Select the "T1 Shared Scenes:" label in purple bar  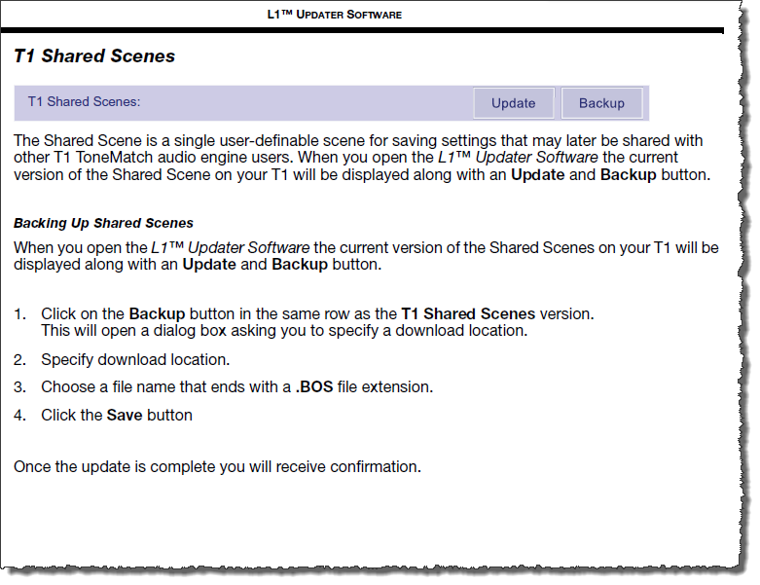pos(84,101)
